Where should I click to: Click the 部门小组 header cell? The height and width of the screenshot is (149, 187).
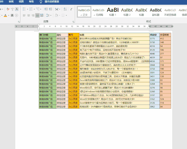coord(47,35)
